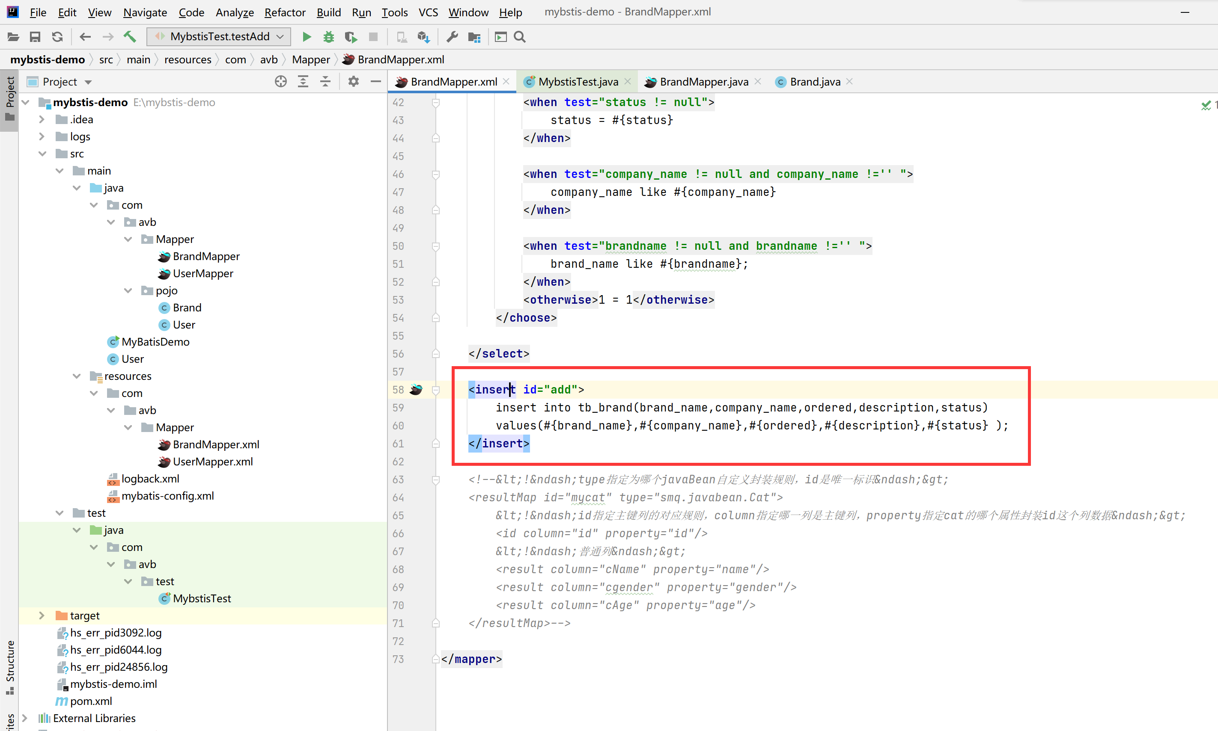Click resources in the breadcrumb path
Image resolution: width=1218 pixels, height=731 pixels.
click(188, 59)
